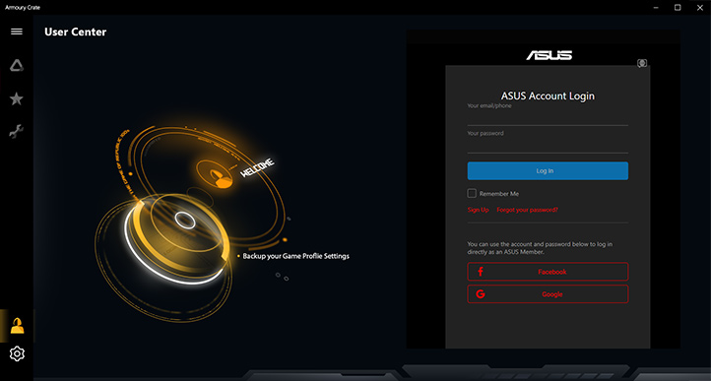Click the ASUS logo above login form
The height and width of the screenshot is (381, 711).
(x=549, y=55)
